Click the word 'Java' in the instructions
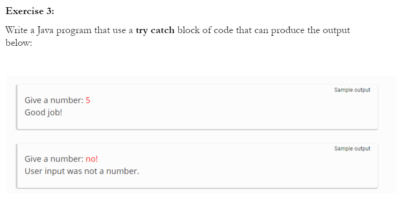The width and height of the screenshot is (401, 206). 45,30
